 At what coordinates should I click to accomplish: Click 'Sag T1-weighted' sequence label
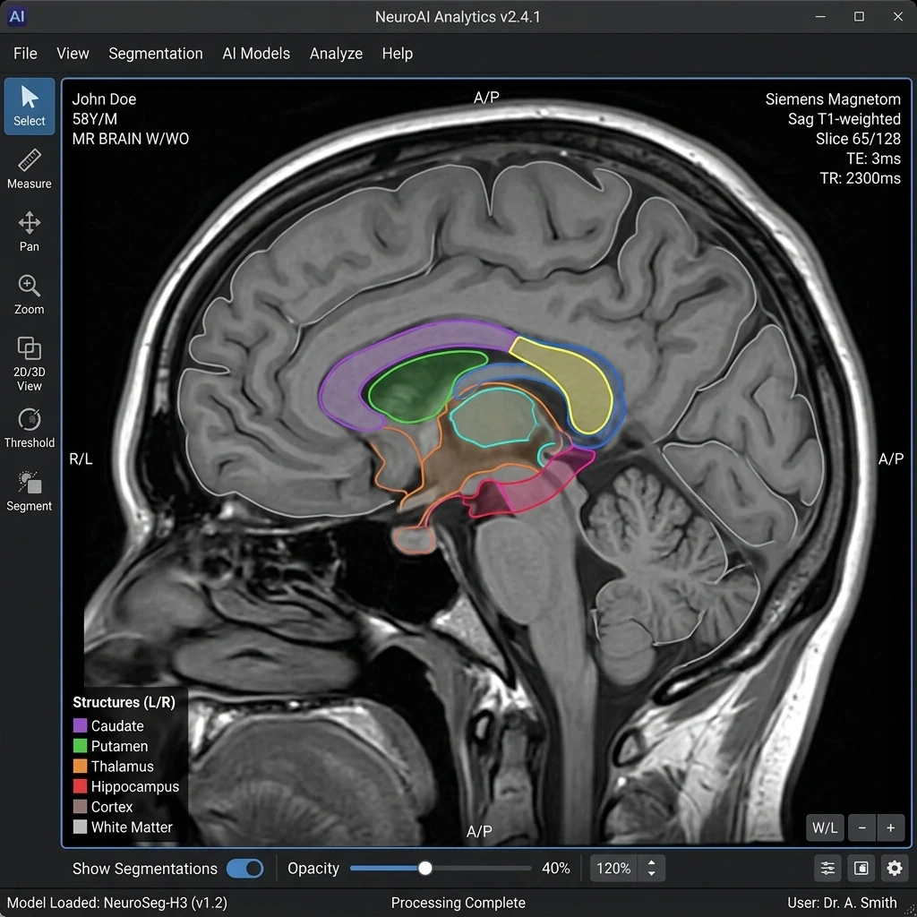844,119
